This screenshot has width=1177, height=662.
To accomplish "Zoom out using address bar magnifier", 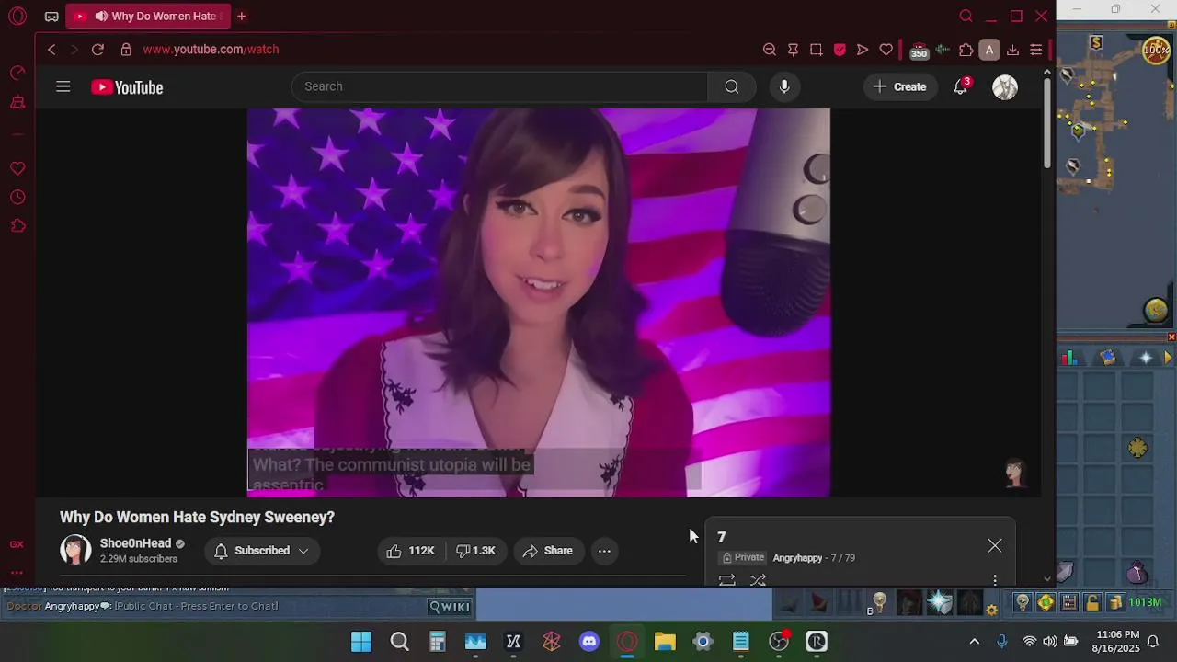I will (x=770, y=50).
